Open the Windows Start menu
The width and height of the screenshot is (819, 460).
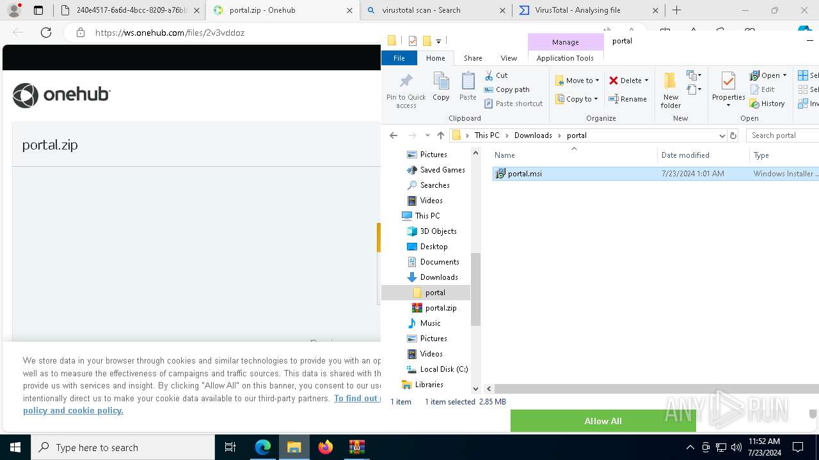[15, 447]
